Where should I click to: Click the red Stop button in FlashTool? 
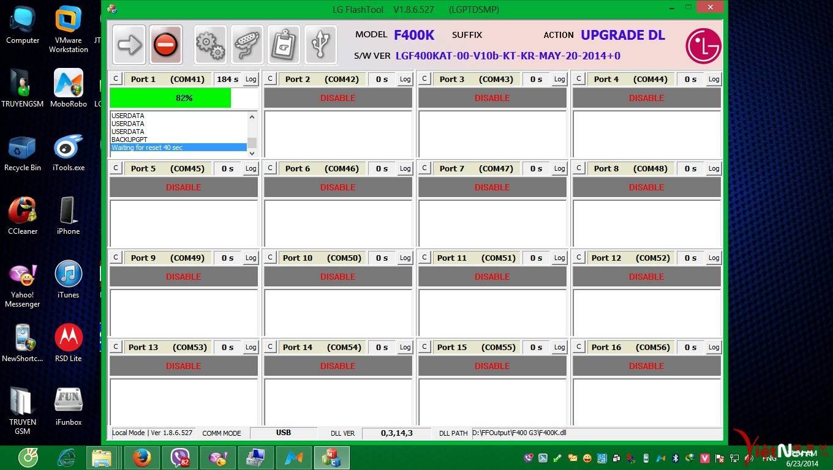pos(165,45)
